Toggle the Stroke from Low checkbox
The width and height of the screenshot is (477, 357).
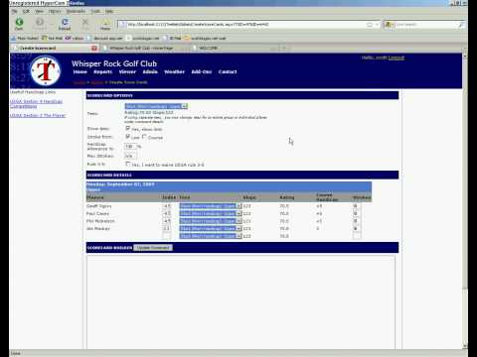(128, 137)
